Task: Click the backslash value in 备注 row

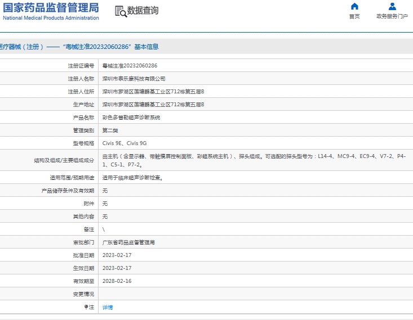Action: 104,229
